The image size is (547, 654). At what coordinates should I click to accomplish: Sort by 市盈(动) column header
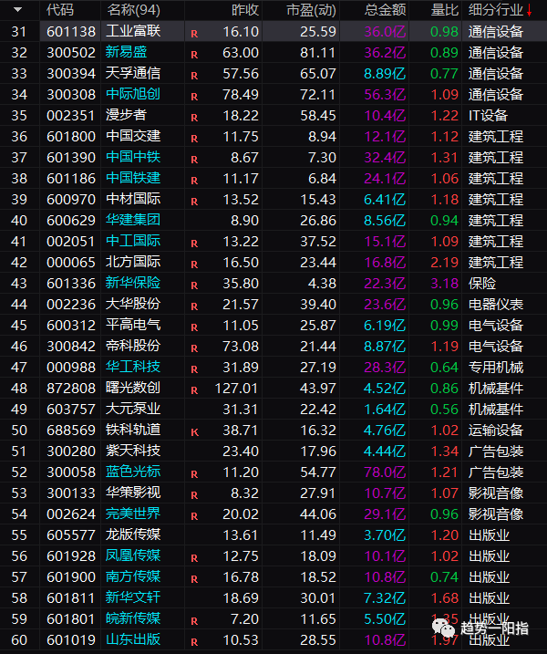tap(311, 10)
